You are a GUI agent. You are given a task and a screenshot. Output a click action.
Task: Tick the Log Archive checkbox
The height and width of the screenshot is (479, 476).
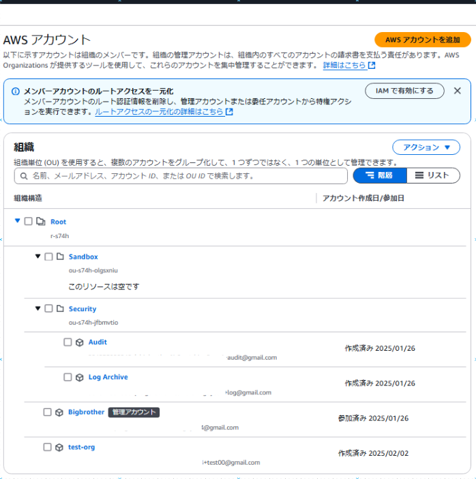click(x=68, y=377)
